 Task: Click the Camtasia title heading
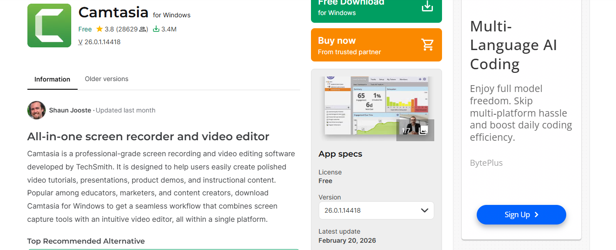[x=113, y=12]
